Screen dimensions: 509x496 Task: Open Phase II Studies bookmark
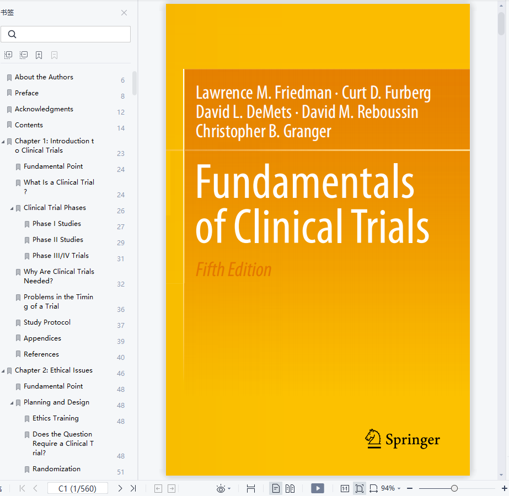(58, 239)
